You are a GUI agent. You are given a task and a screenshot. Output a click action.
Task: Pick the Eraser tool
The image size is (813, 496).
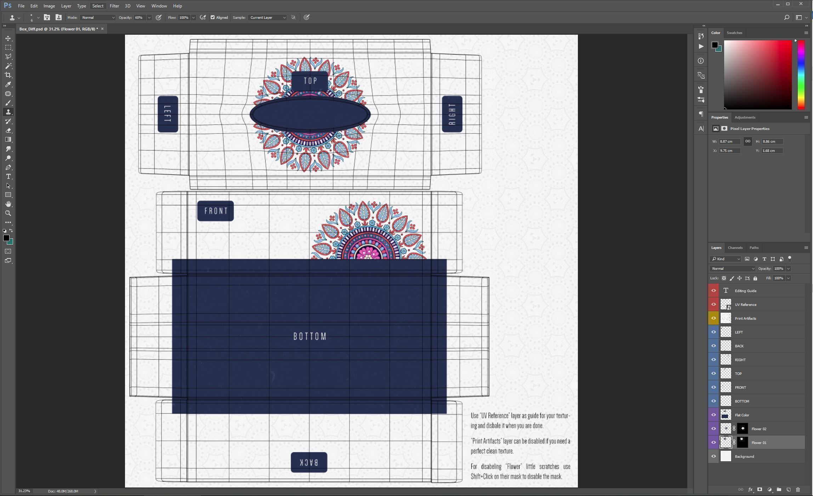[8, 131]
